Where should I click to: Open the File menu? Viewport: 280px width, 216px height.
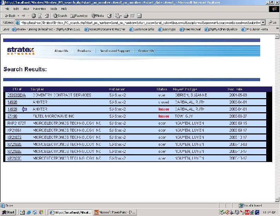[x=7, y=9]
